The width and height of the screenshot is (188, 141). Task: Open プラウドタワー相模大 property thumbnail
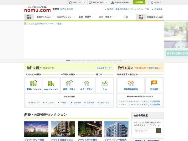click(x=117, y=129)
